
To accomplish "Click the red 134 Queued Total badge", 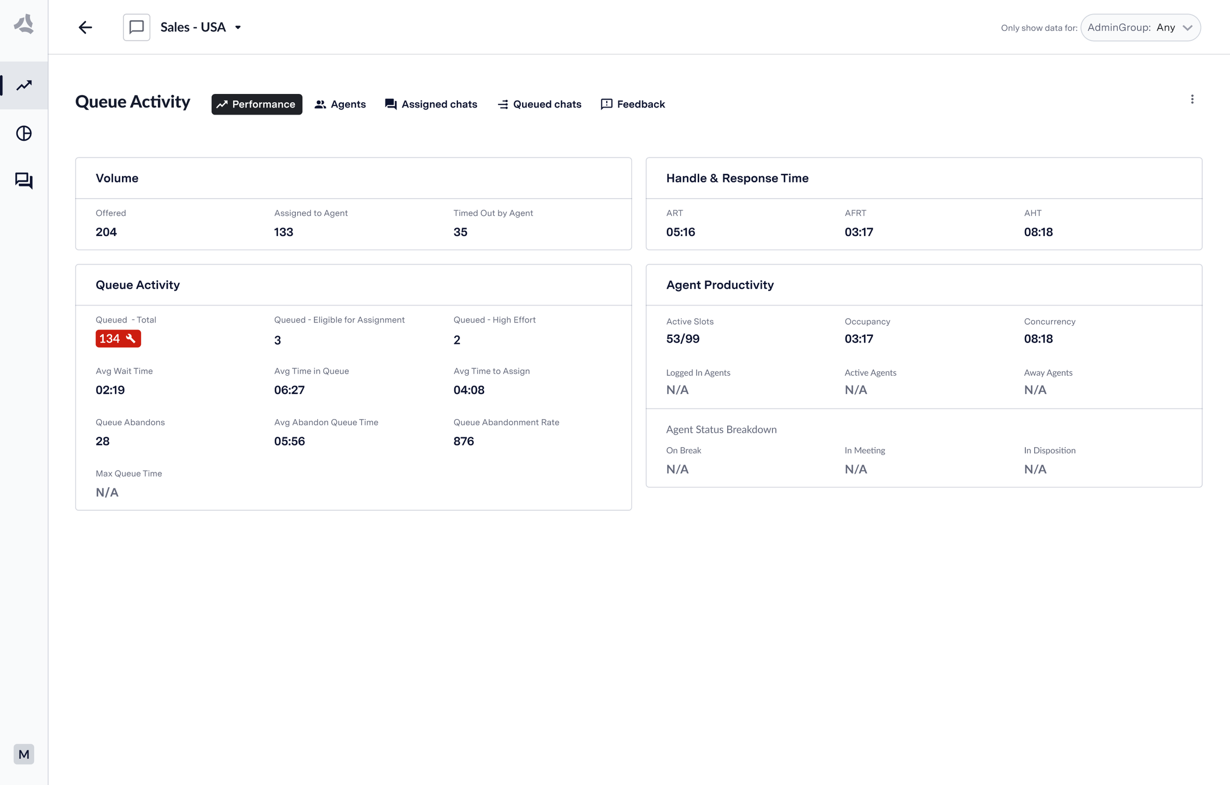I will tap(110, 338).
